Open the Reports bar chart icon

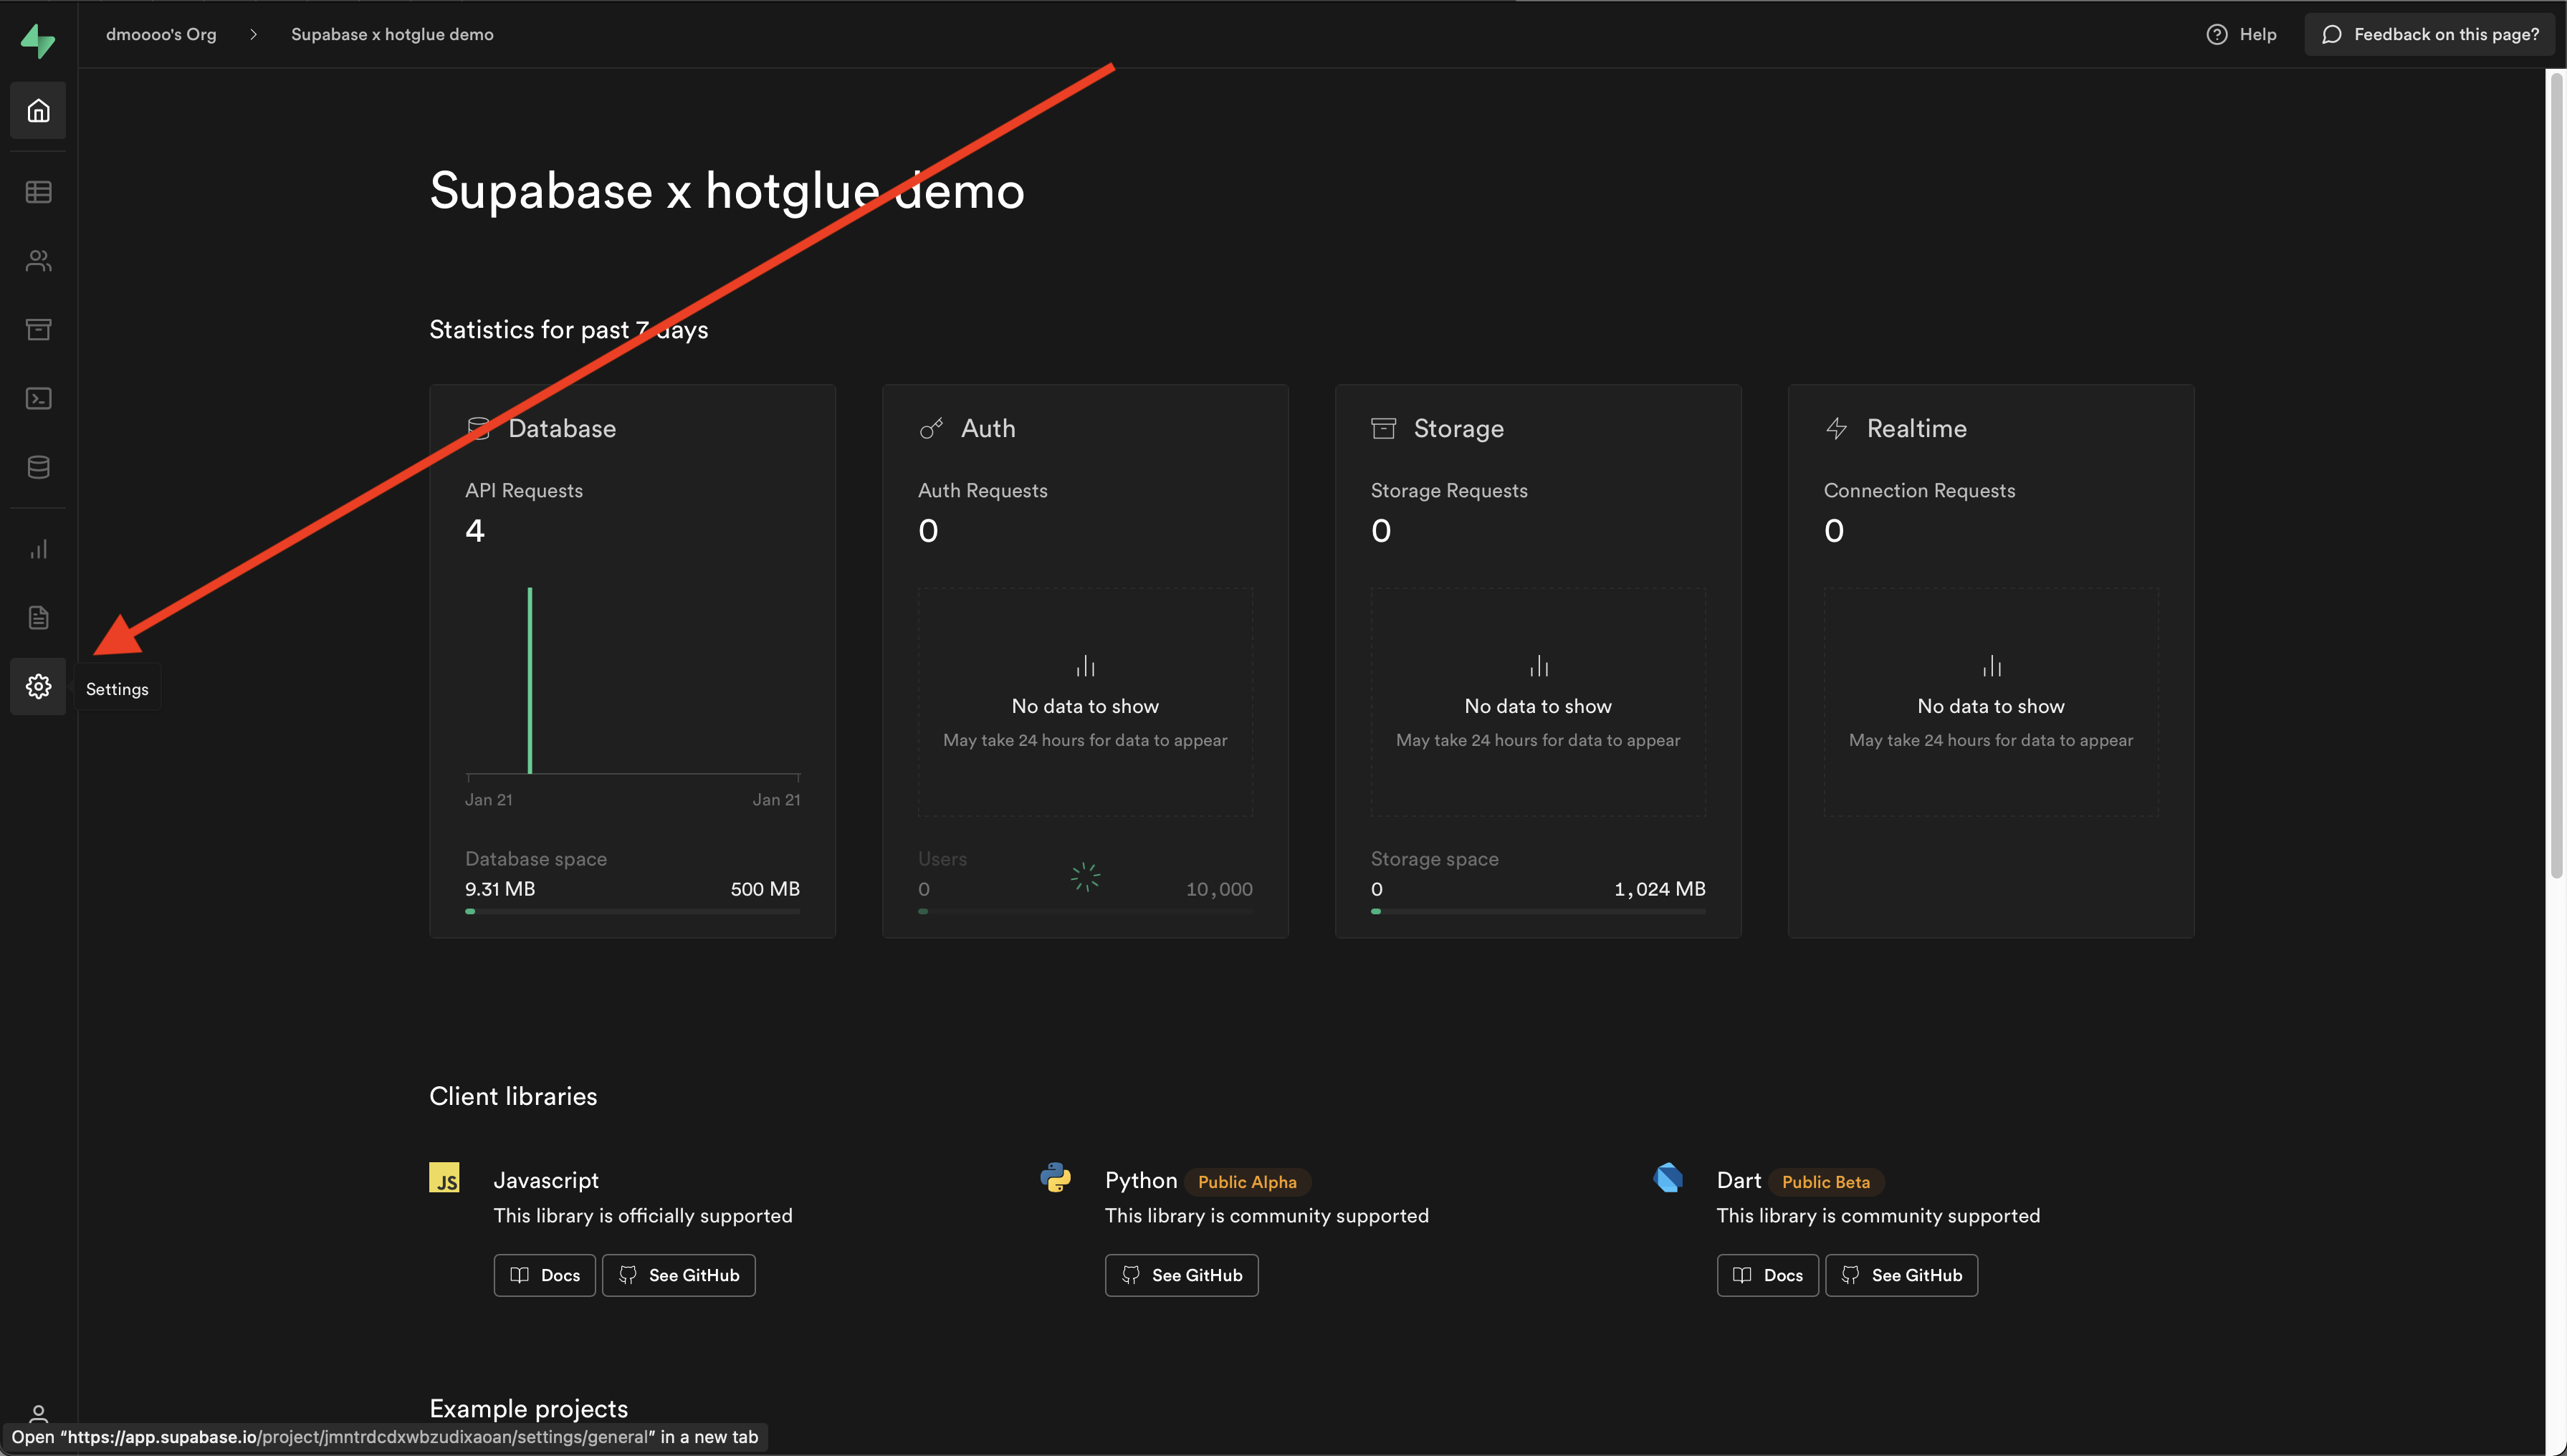pyautogui.click(x=38, y=549)
